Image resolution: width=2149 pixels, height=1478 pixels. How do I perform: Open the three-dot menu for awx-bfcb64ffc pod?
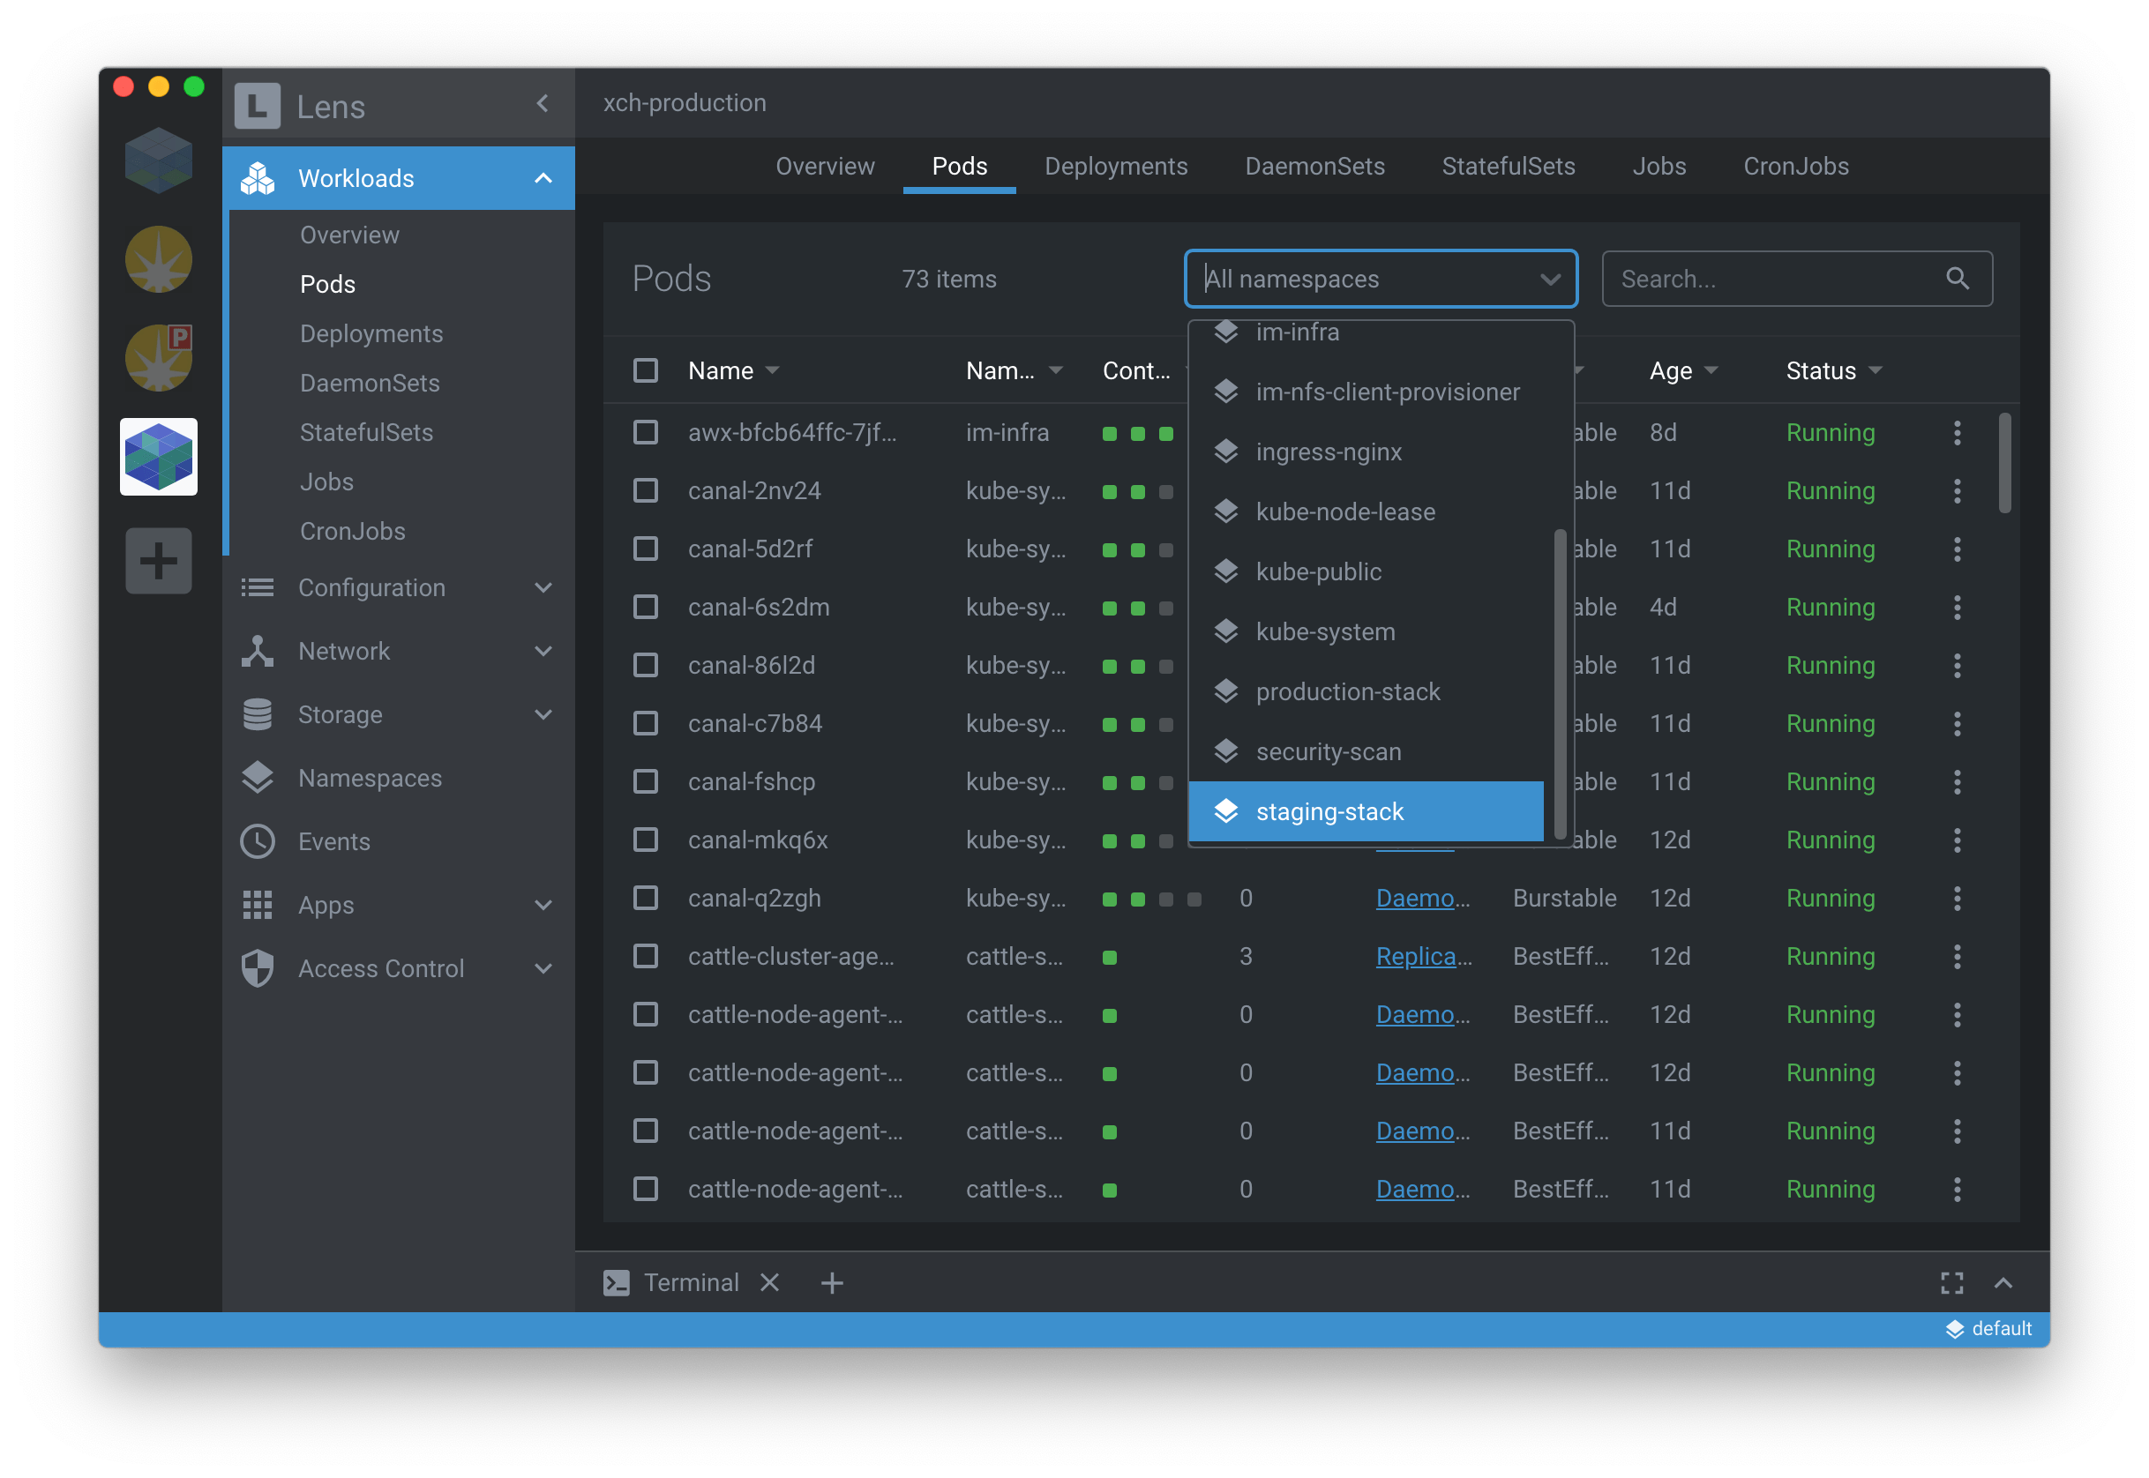coord(1957,432)
